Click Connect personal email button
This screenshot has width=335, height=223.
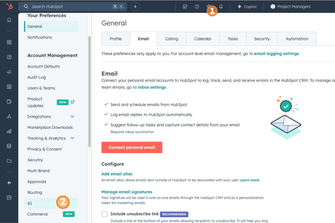(x=132, y=147)
